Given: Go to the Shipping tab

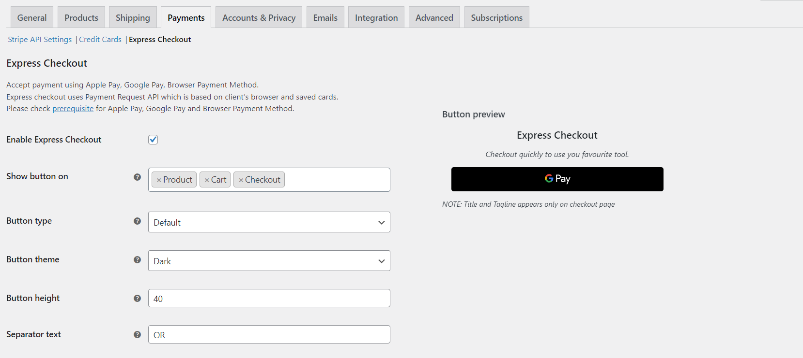Looking at the screenshot, I should click(133, 17).
